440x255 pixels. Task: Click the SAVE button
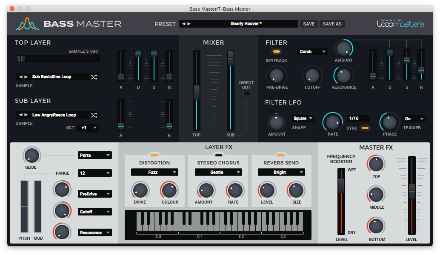309,24
